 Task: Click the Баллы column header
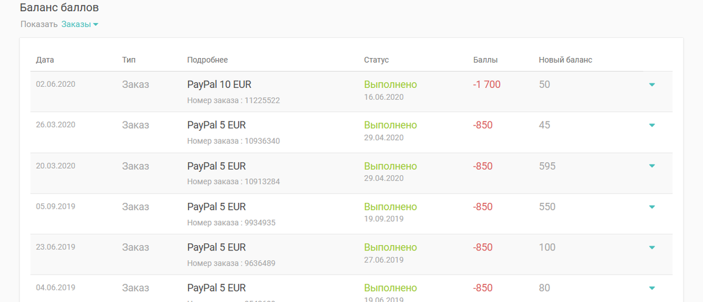[x=486, y=60]
